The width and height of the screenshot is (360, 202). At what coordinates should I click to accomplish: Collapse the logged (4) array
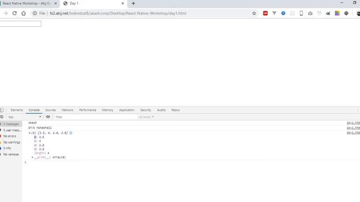point(29,133)
